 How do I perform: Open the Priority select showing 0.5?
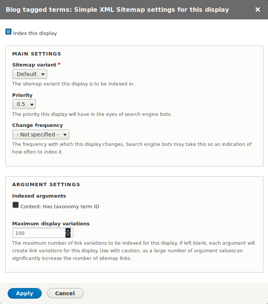[24, 104]
